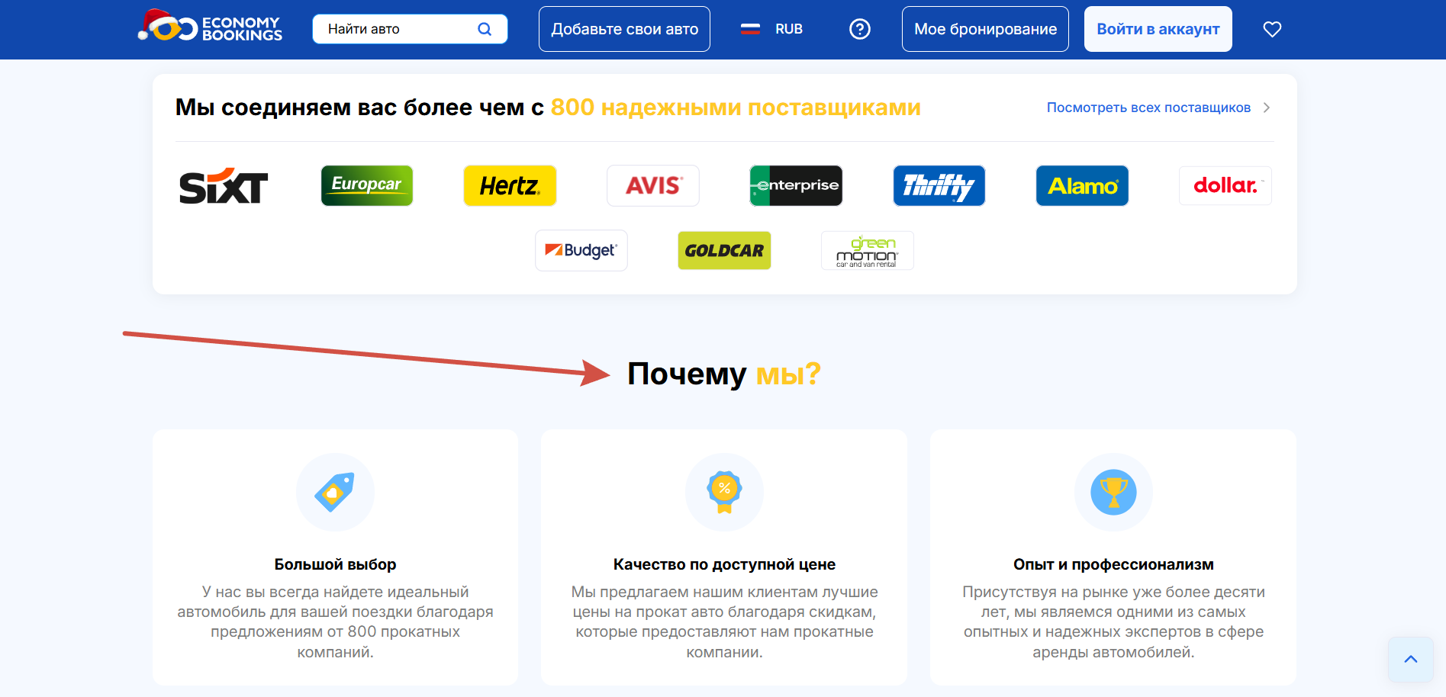This screenshot has width=1446, height=697.
Task: Select the Sixt supplier logo
Action: tap(224, 185)
